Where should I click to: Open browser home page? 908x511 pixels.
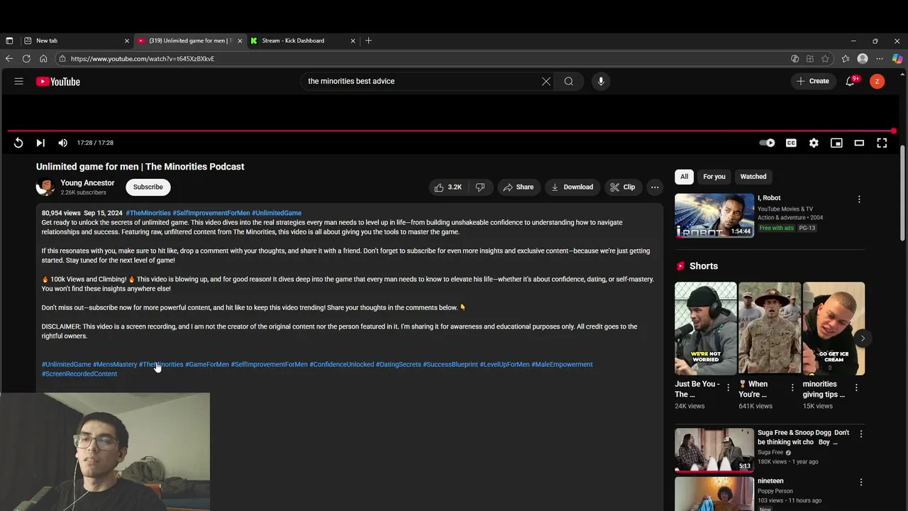pyautogui.click(x=43, y=59)
